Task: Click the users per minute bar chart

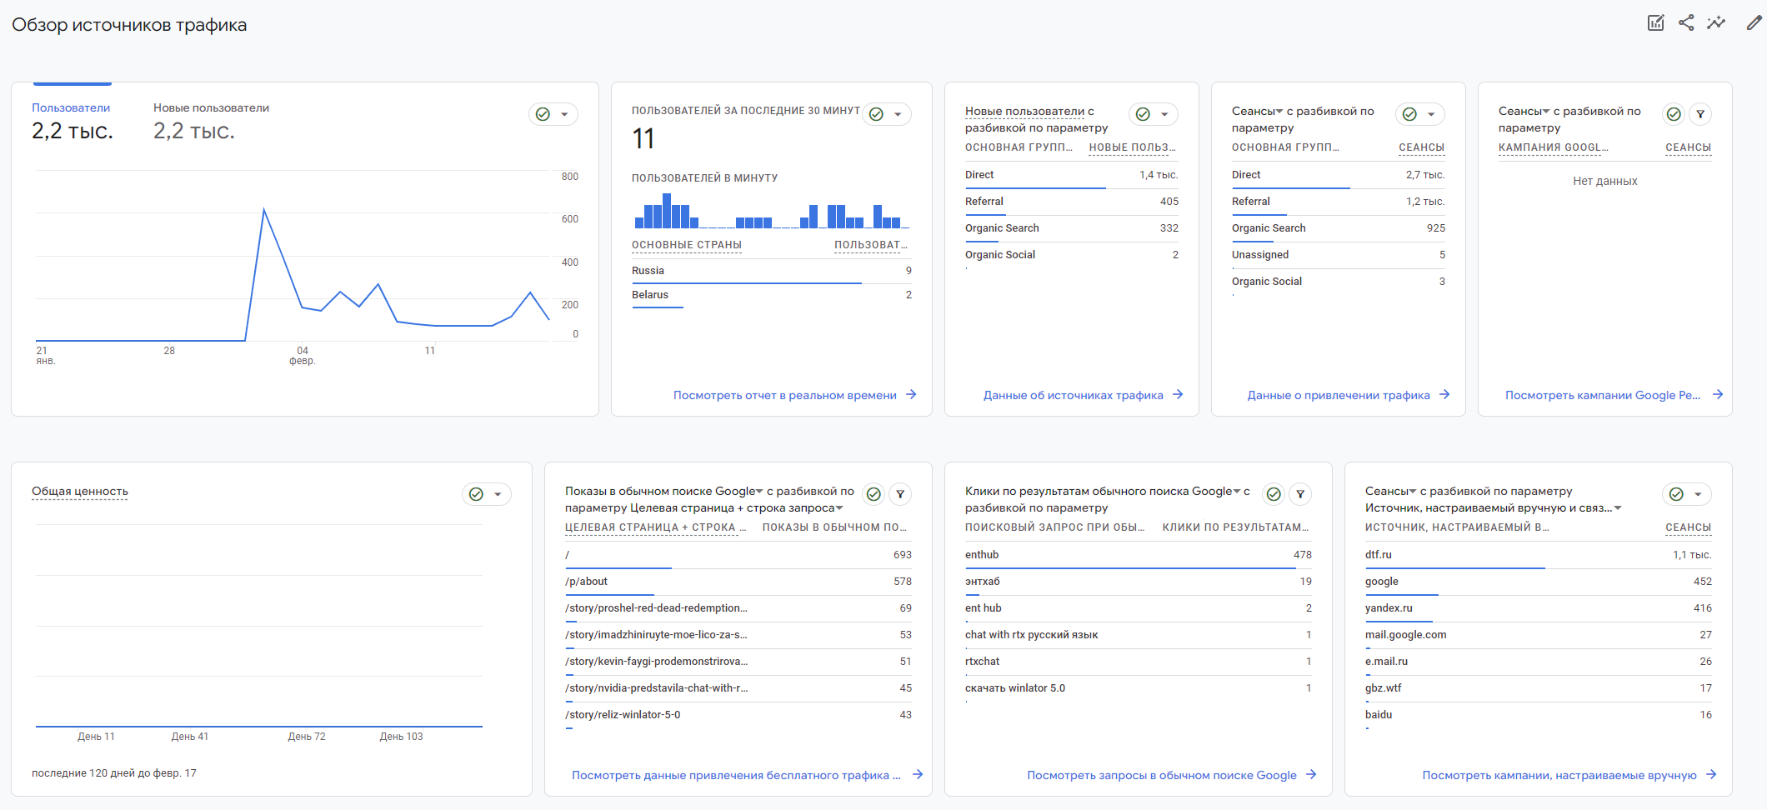Action: (x=772, y=211)
